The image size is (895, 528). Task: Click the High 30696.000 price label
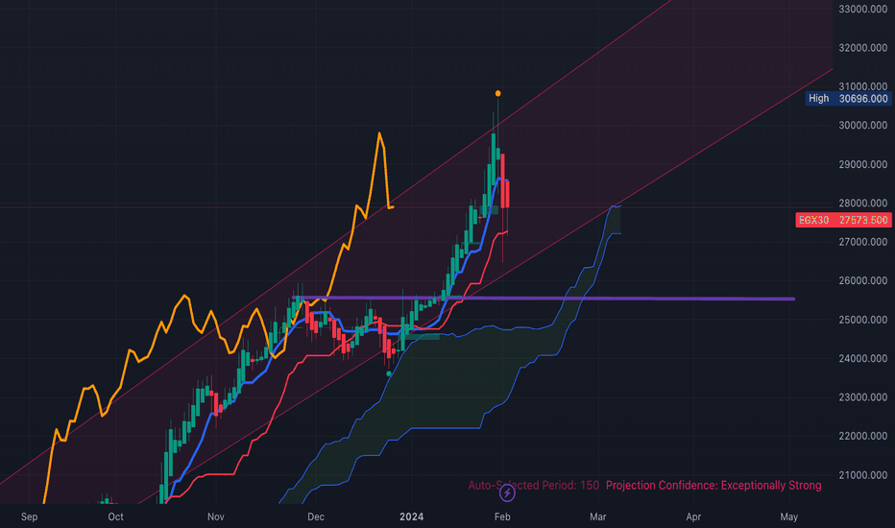point(848,98)
